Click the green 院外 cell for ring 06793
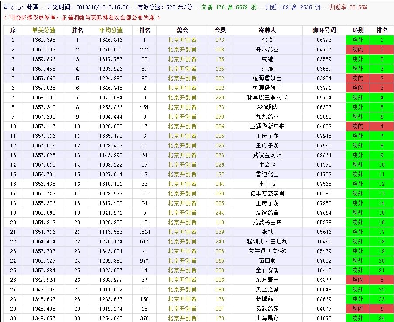The width and height of the screenshot is (394, 322). coord(358,40)
